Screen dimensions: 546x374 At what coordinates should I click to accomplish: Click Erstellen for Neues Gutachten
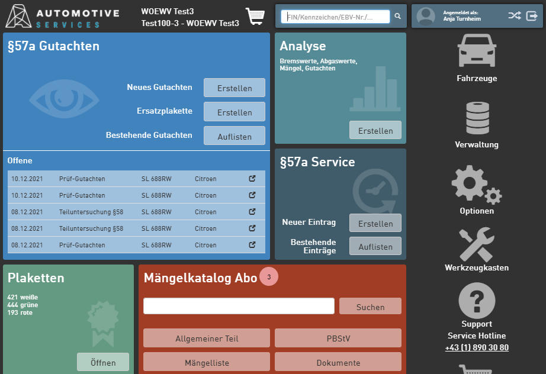click(x=235, y=88)
